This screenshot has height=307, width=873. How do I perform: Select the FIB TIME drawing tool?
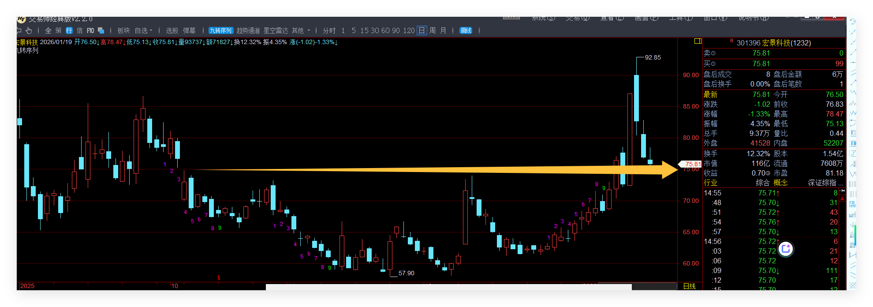pos(853,204)
